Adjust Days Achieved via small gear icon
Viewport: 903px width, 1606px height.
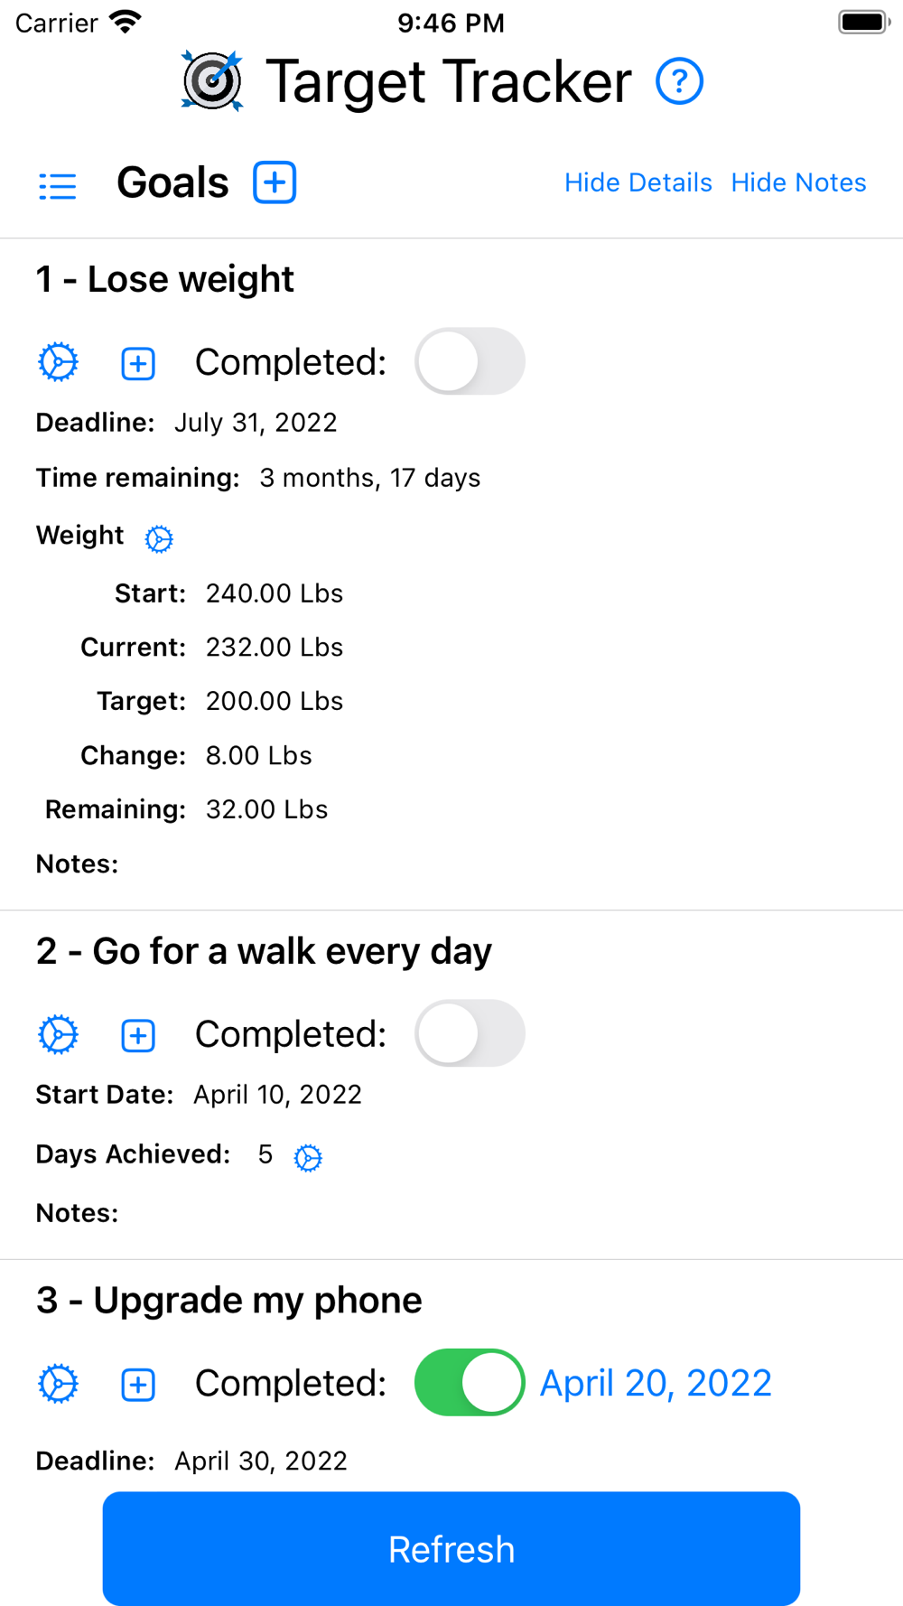(x=308, y=1157)
